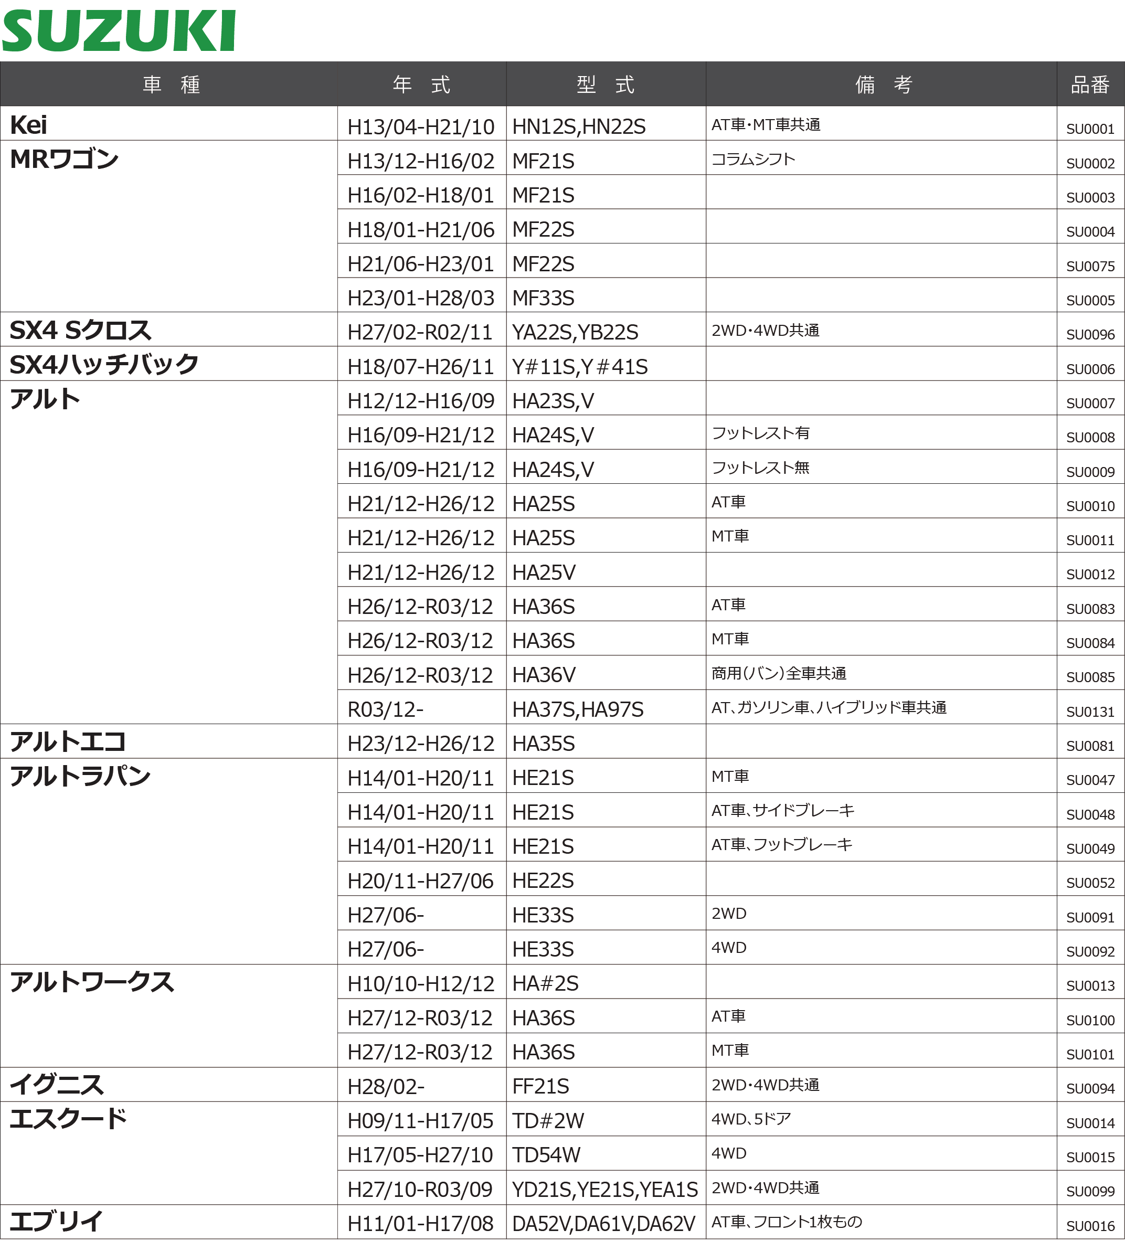1125x1241 pixels.
Task: Select the MRワゴン model name
Action: pyautogui.click(x=64, y=160)
